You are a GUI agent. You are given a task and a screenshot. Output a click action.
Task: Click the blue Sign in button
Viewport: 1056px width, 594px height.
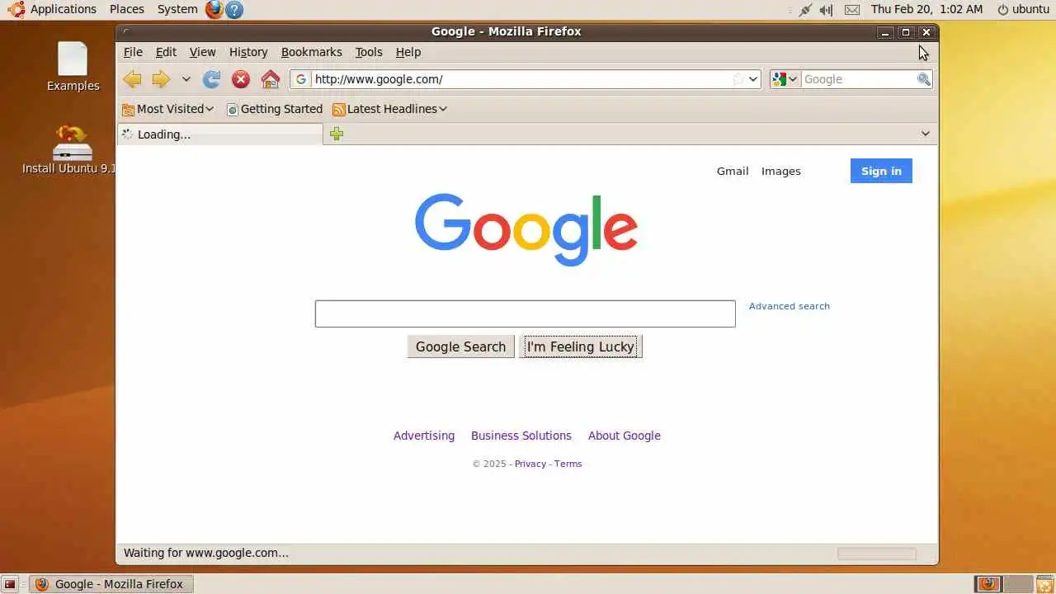click(881, 171)
